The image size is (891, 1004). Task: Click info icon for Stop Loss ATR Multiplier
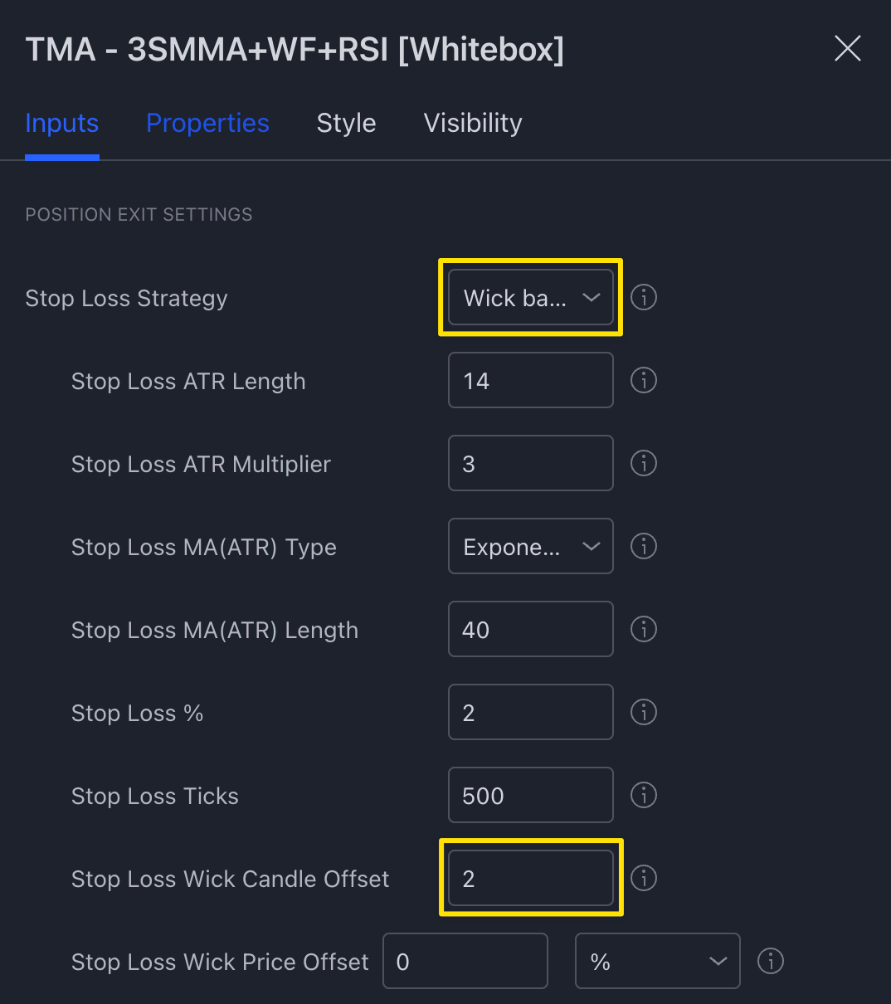644,463
